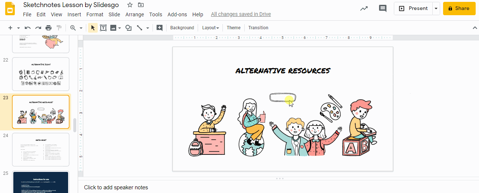479x193 pixels.
Task: Open zoom level dropdown arrow
Action: coord(81,28)
